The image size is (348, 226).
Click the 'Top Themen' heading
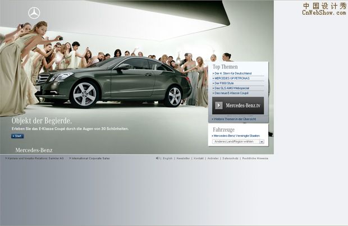pyautogui.click(x=225, y=67)
